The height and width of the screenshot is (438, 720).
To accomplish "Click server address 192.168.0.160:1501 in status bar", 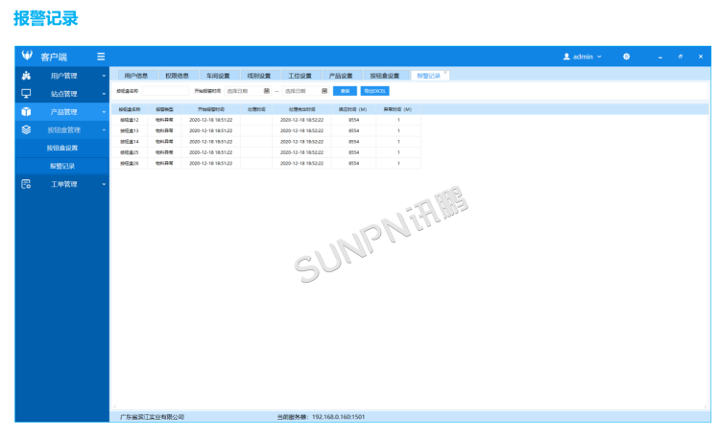I will coord(339,417).
